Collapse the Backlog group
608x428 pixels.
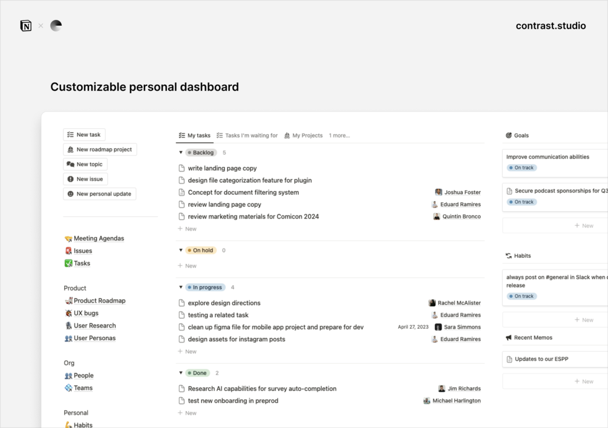point(181,153)
